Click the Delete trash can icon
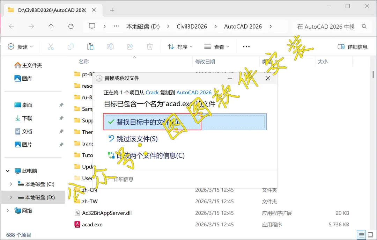Viewport: 377px width, 240px height. [x=150, y=47]
